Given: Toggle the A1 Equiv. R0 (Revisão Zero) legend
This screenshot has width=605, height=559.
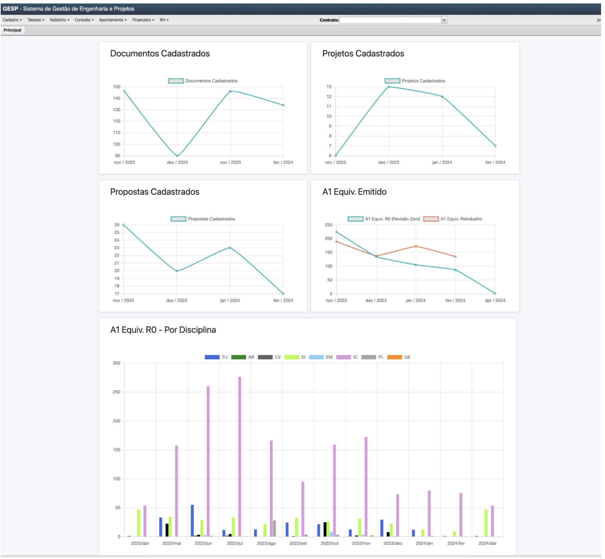Looking at the screenshot, I should click(355, 219).
